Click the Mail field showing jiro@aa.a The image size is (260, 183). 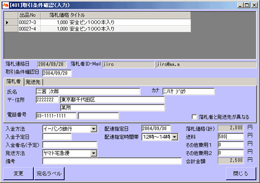[206, 64]
